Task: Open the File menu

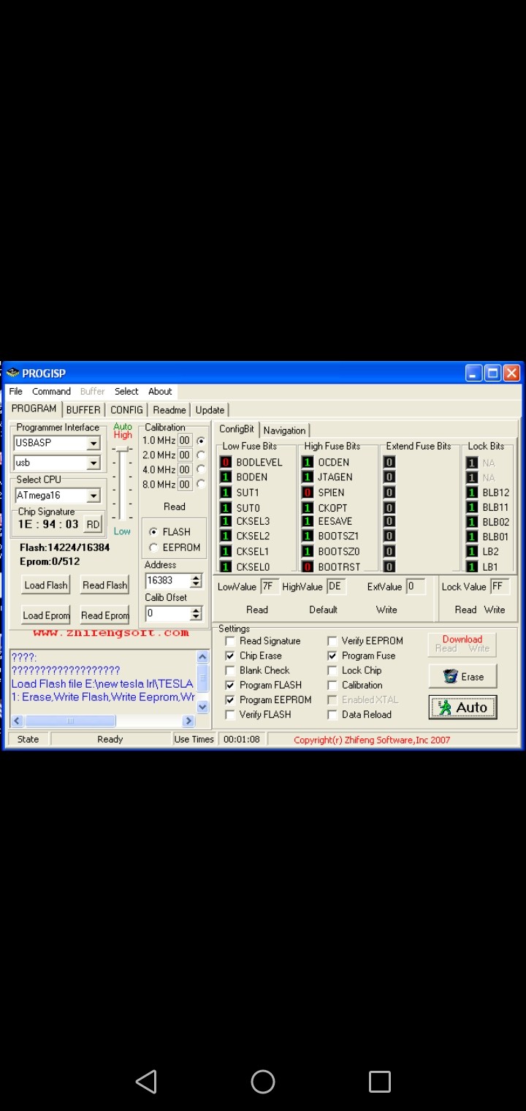Action: pyautogui.click(x=16, y=392)
